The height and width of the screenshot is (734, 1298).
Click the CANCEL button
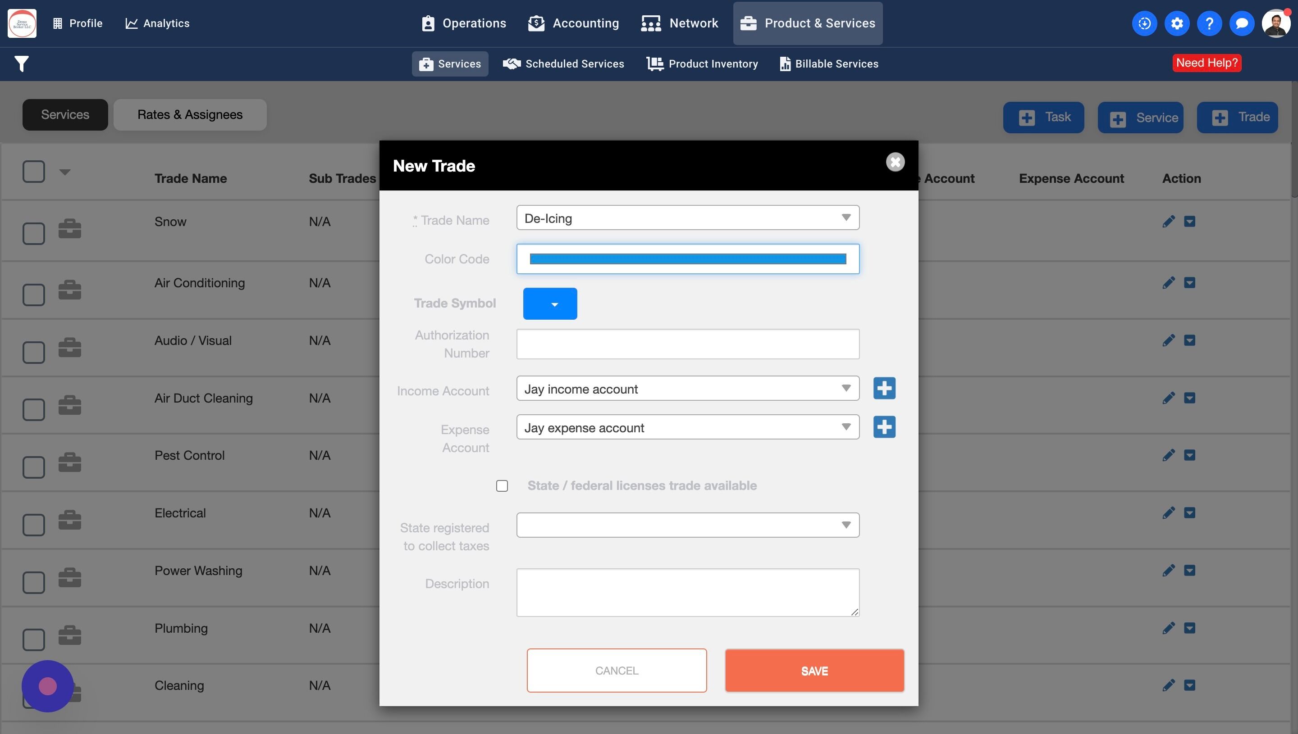[616, 670]
